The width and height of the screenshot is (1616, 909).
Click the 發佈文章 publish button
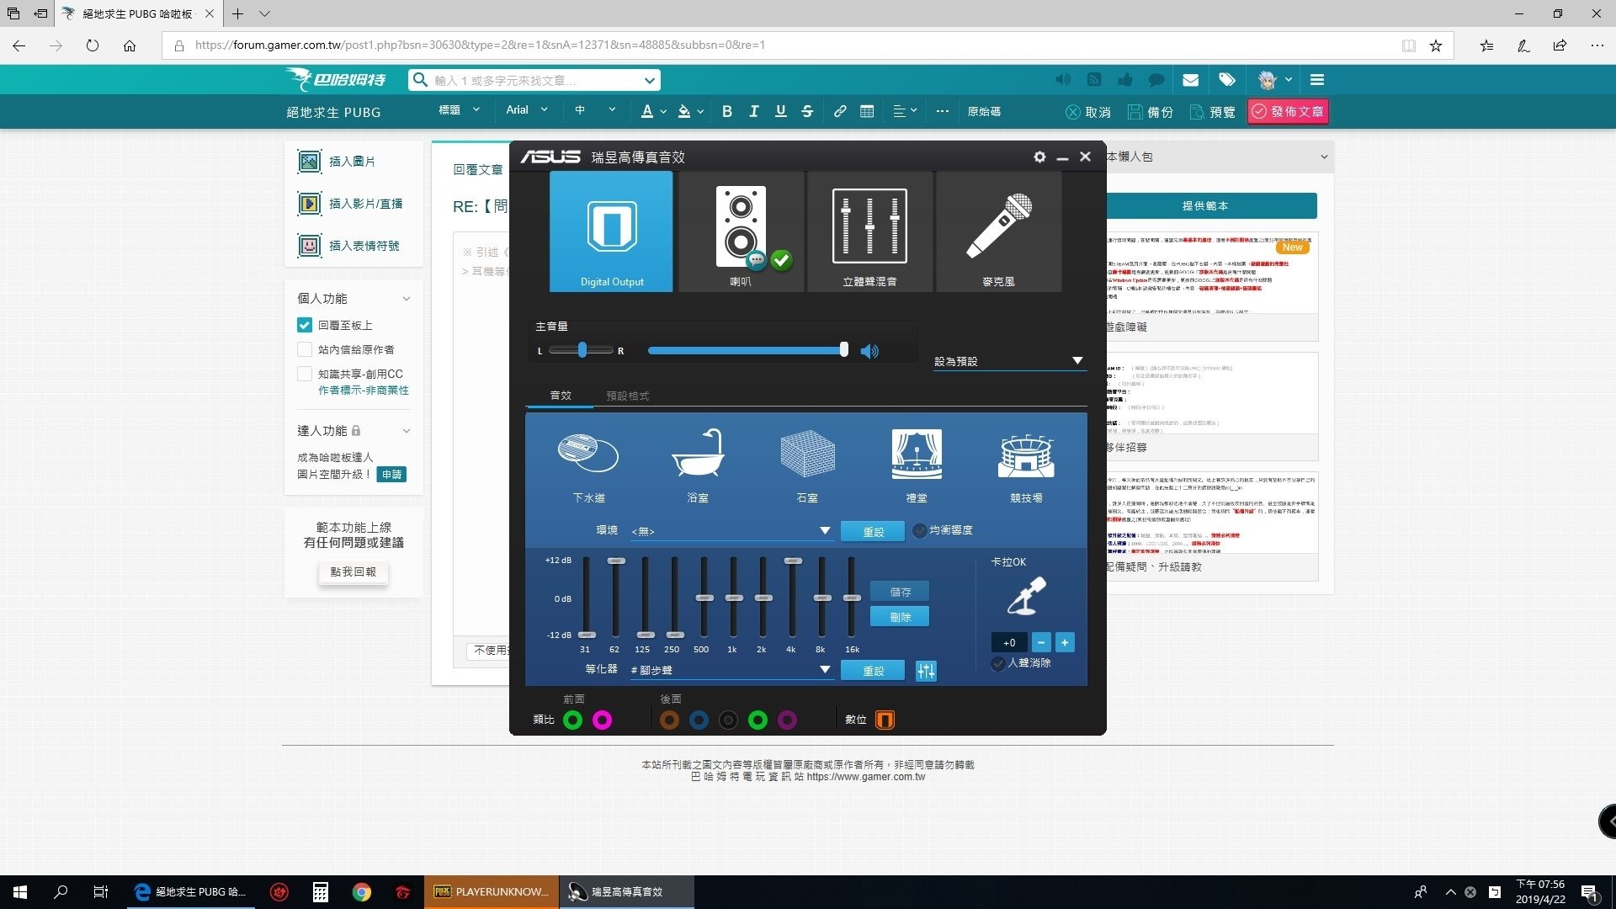pyautogui.click(x=1288, y=112)
